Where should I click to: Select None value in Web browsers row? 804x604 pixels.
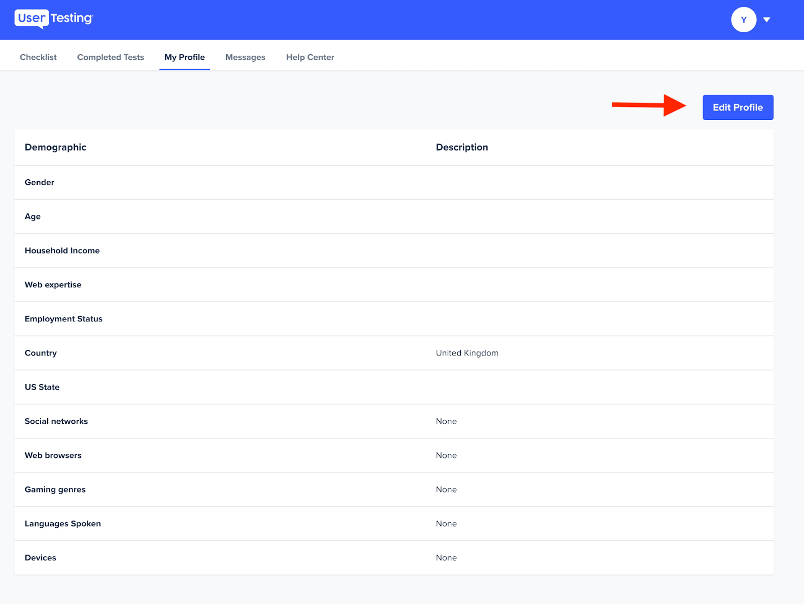click(x=446, y=455)
